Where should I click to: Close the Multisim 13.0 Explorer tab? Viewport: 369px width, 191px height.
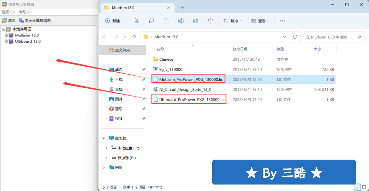[168, 8]
